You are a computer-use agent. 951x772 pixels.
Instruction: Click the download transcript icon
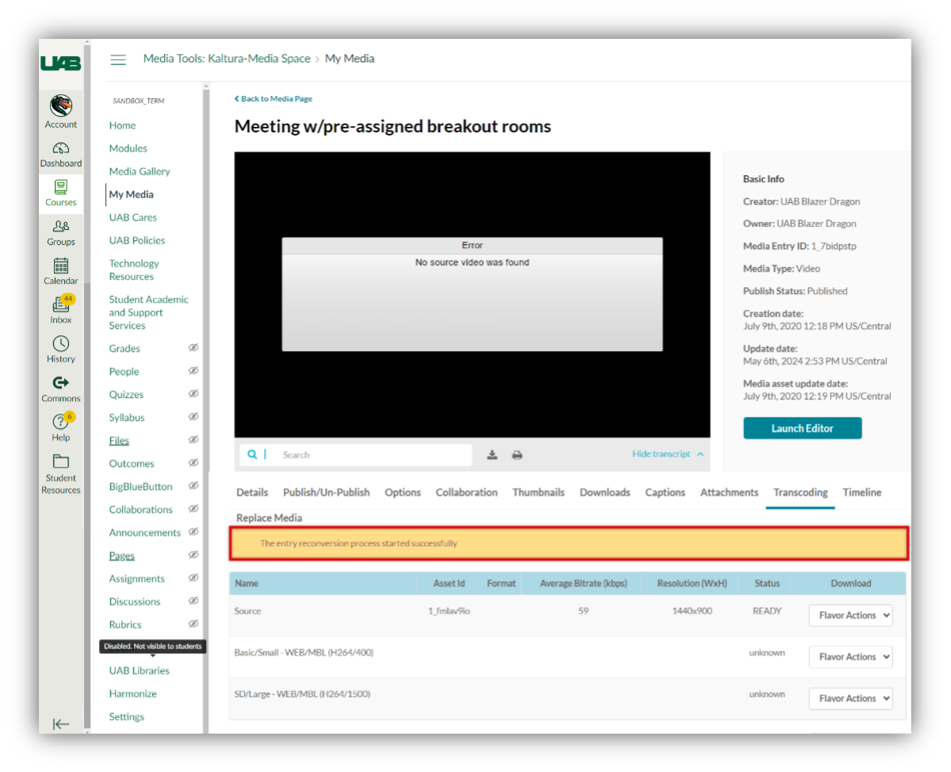pos(492,455)
